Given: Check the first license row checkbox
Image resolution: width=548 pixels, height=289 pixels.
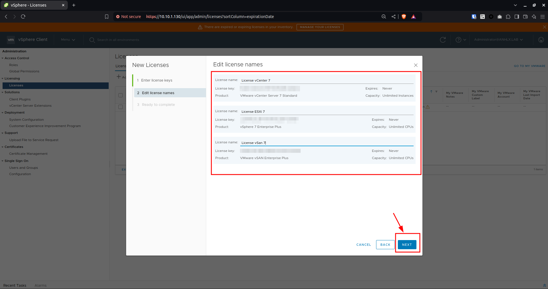Looking at the screenshot, I should coord(121,107).
